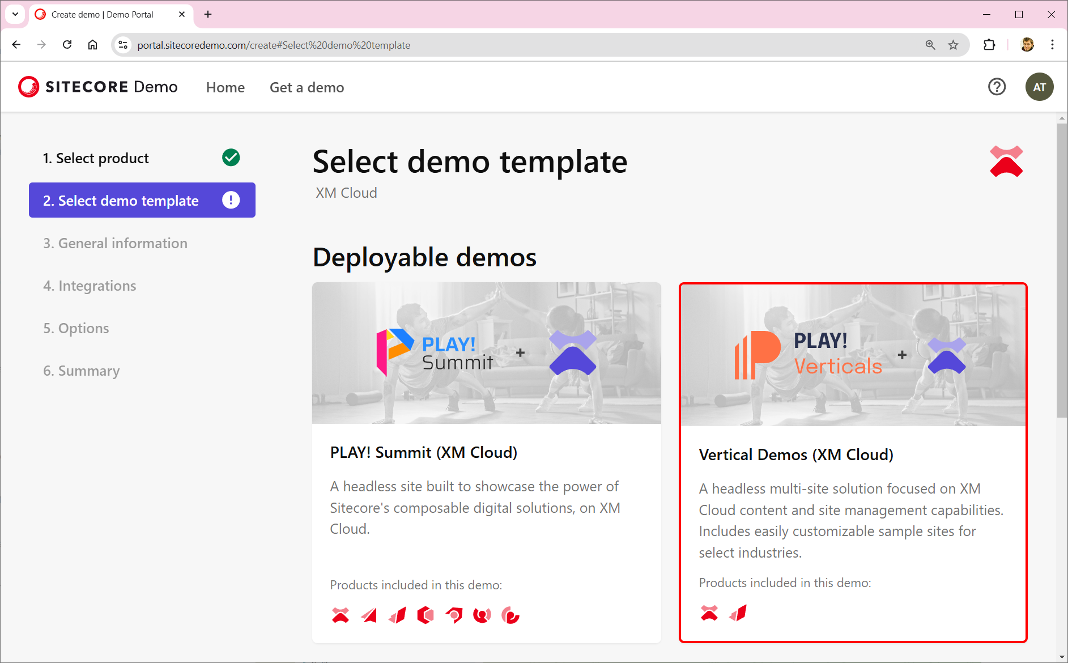Click the hexagonal Content Hub product icon

tap(426, 615)
